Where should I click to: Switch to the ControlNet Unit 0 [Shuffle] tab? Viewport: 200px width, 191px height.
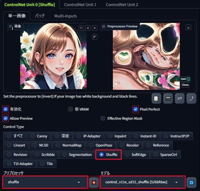pos(29,4)
